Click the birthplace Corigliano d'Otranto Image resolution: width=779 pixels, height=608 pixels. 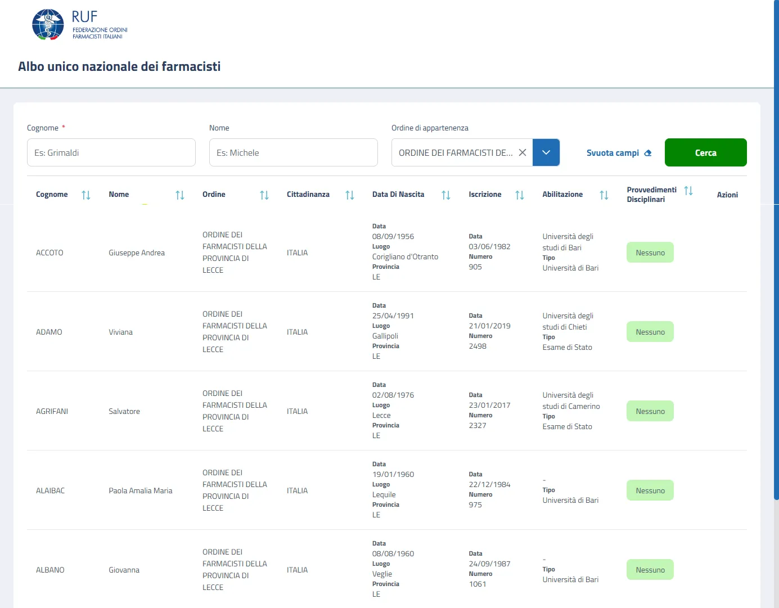[x=405, y=256]
